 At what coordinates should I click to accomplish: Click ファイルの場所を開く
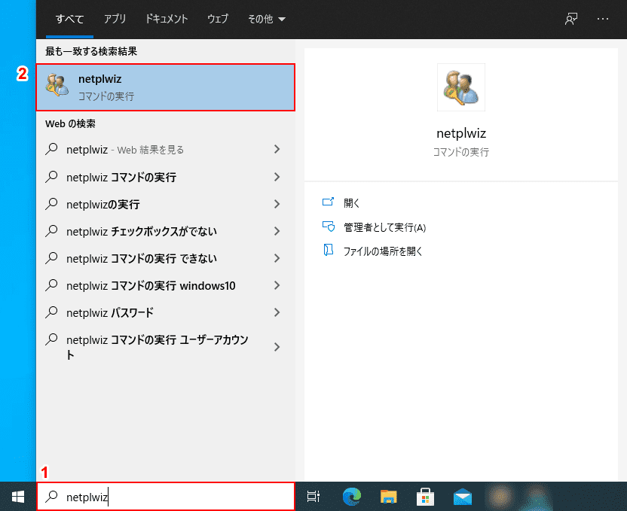[x=383, y=251]
